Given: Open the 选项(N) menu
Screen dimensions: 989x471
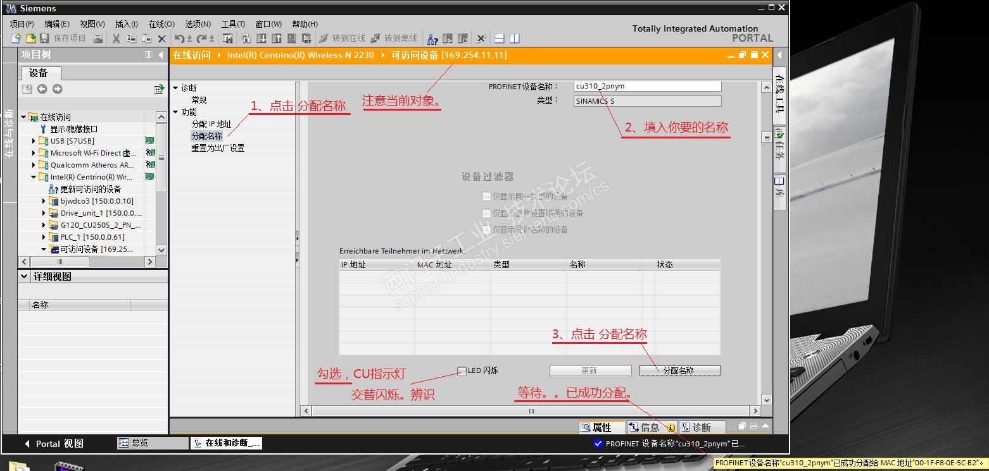Looking at the screenshot, I should (198, 24).
